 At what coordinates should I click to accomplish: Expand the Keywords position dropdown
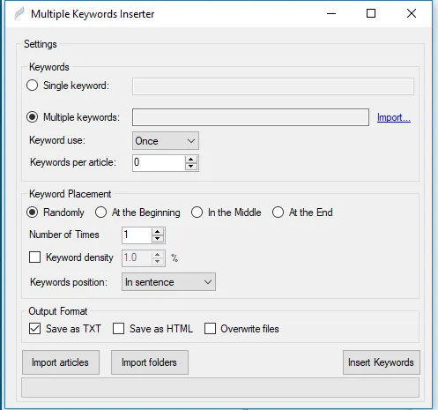tap(168, 282)
